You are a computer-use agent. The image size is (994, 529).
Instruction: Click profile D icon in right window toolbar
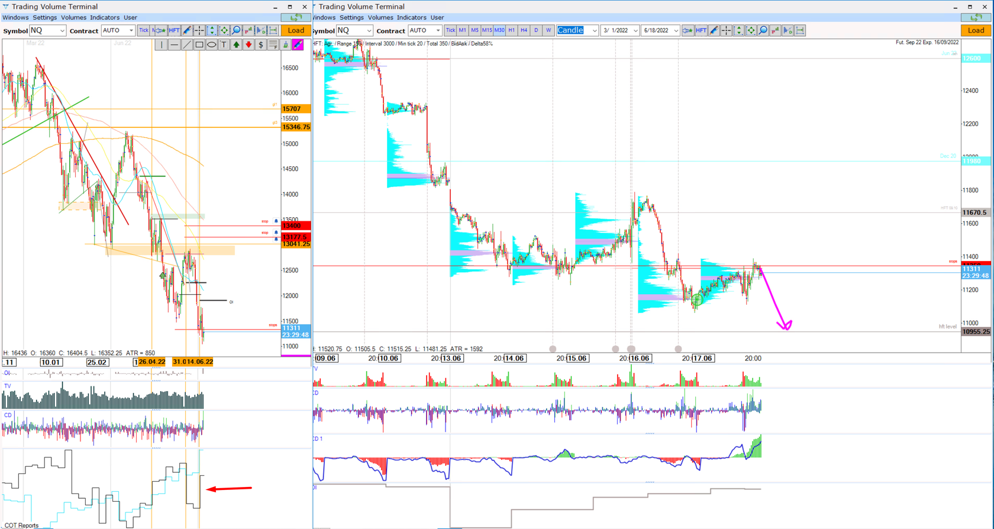[788, 30]
